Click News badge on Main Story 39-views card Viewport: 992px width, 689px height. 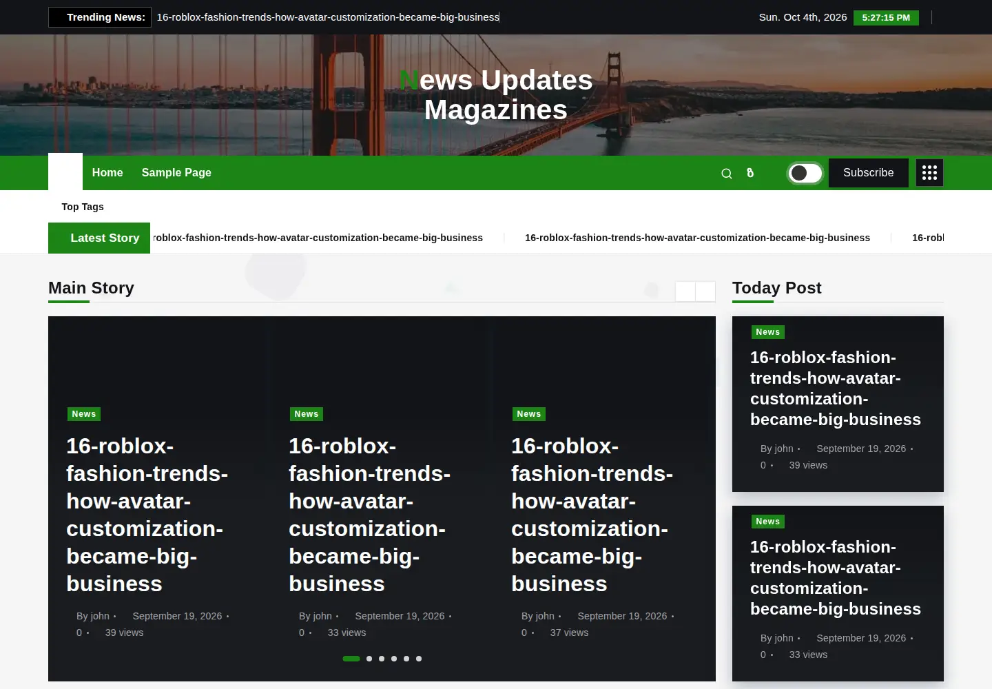tap(84, 414)
